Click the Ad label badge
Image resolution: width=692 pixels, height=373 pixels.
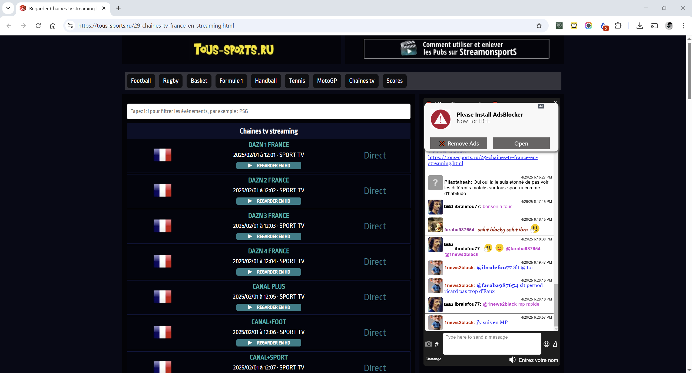[541, 106]
